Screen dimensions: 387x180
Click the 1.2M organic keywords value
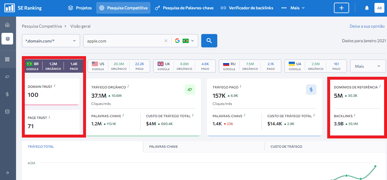[x=96, y=124]
